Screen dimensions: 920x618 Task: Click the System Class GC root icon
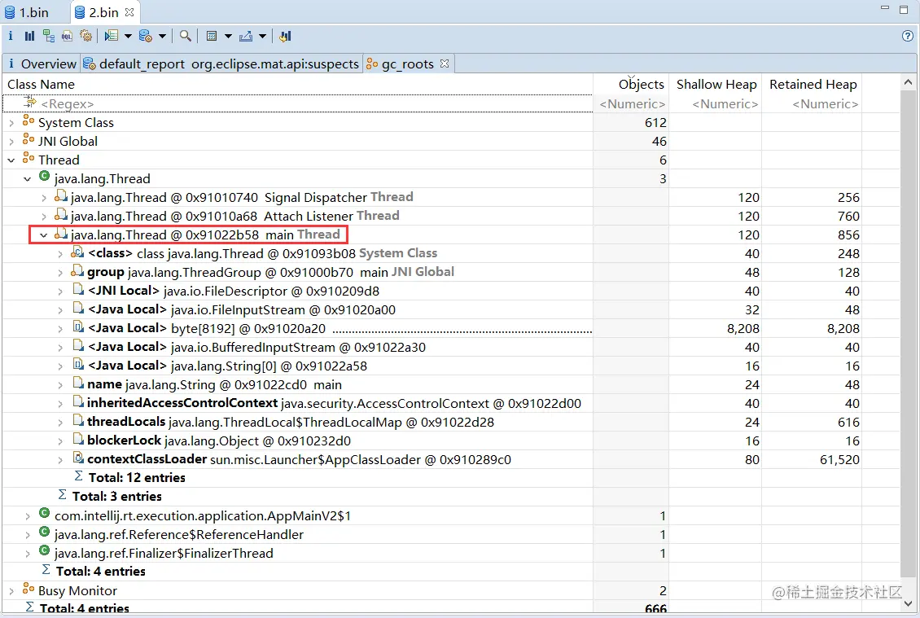(x=28, y=121)
